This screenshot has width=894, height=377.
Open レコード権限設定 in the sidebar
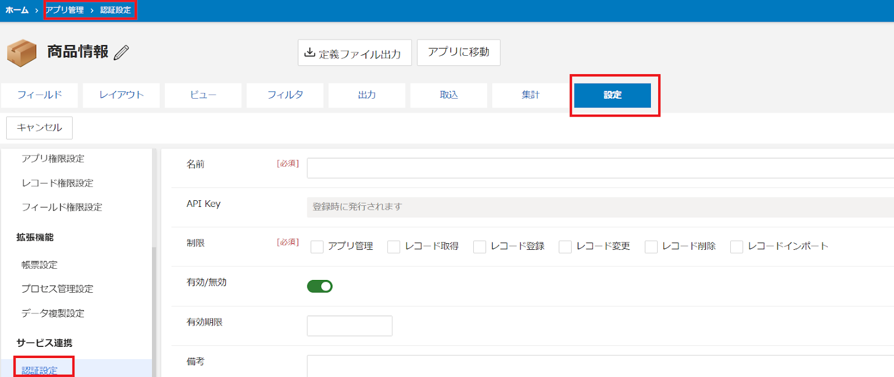(58, 183)
